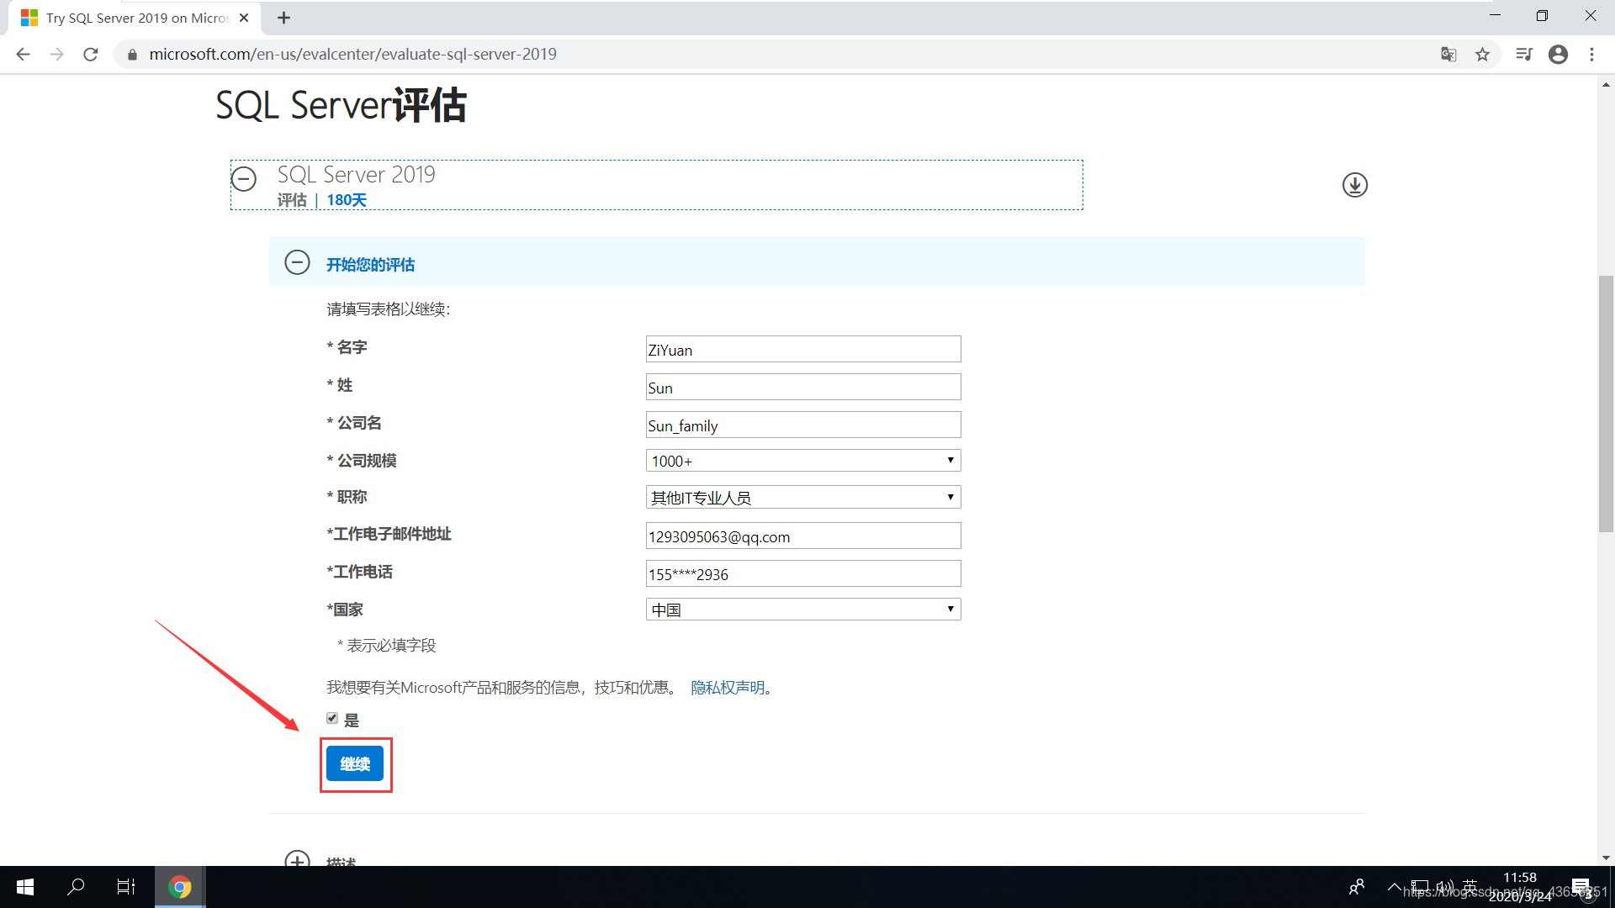Open the People icon in system tray
The image size is (1615, 908).
pyautogui.click(x=1357, y=887)
